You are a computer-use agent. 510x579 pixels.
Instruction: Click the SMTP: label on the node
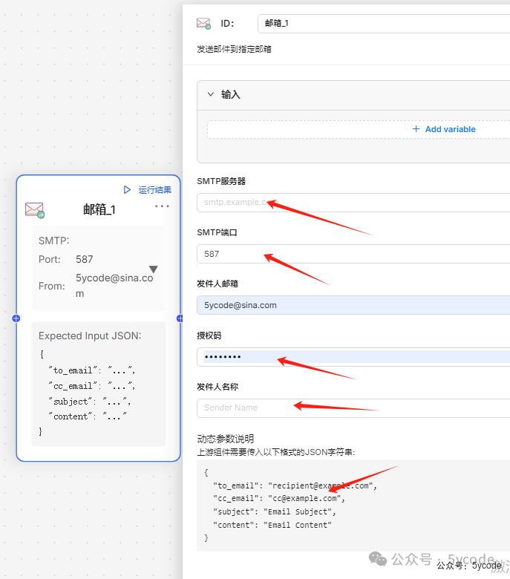click(x=54, y=241)
